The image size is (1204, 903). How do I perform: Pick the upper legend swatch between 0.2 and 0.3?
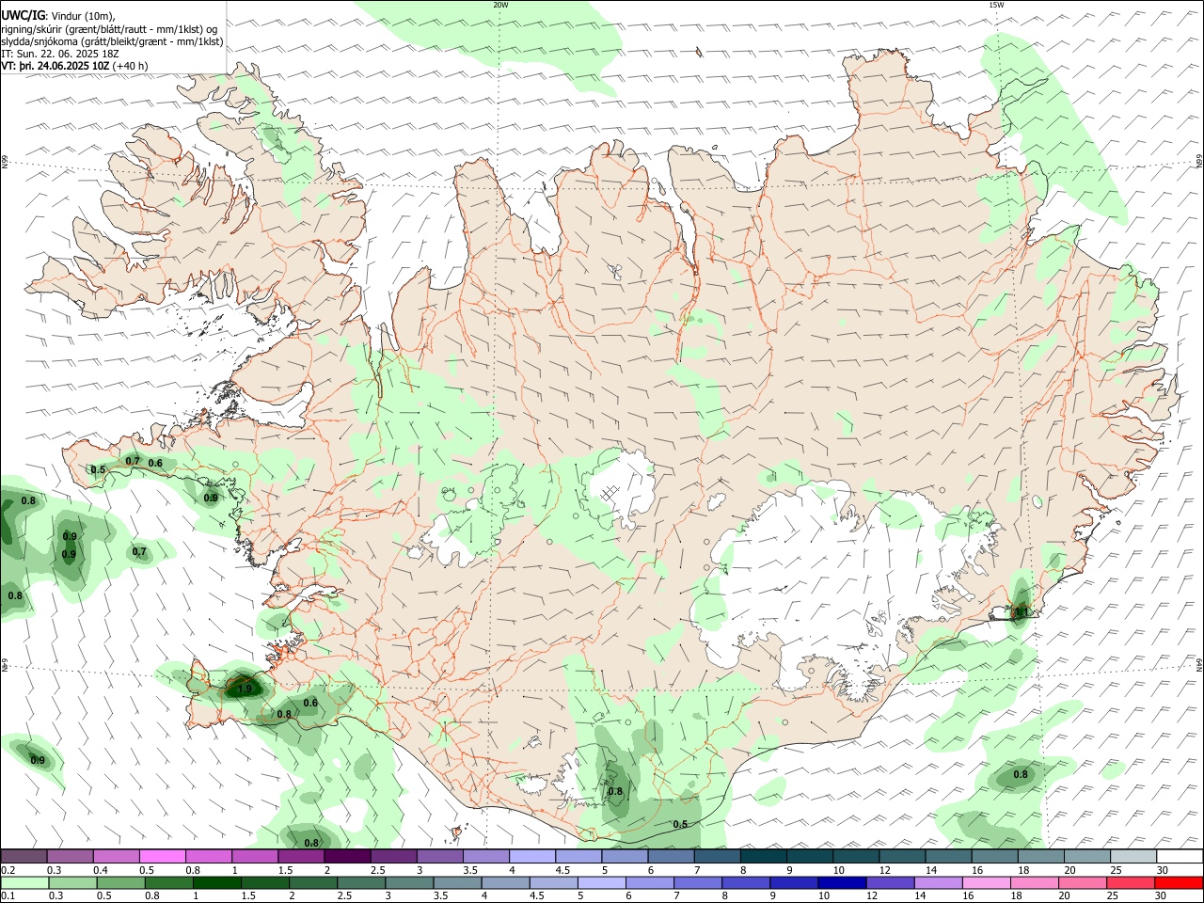click(x=24, y=857)
